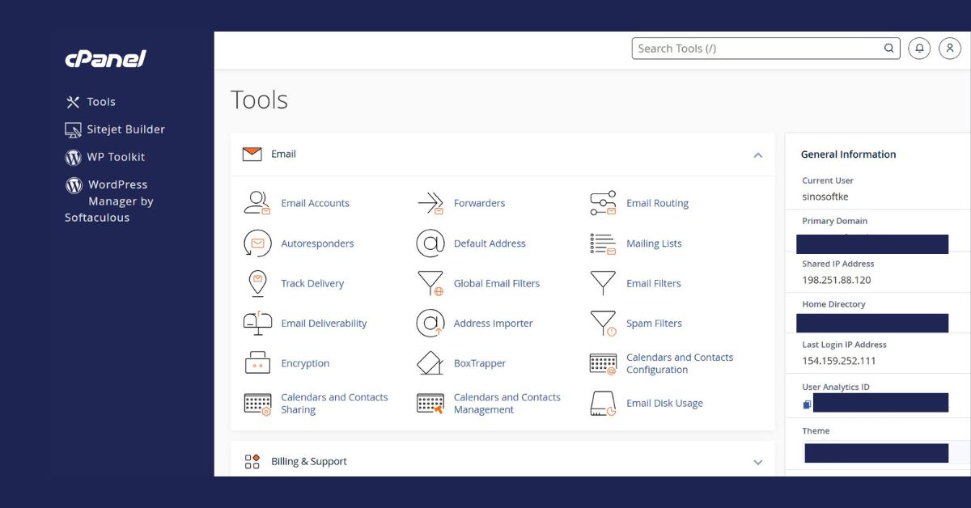The height and width of the screenshot is (508, 971).
Task: Open the user account menu
Action: pos(949,48)
